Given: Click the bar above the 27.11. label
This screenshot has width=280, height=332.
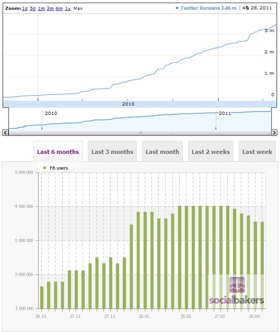Looking at the screenshot, I should (x=76, y=290).
